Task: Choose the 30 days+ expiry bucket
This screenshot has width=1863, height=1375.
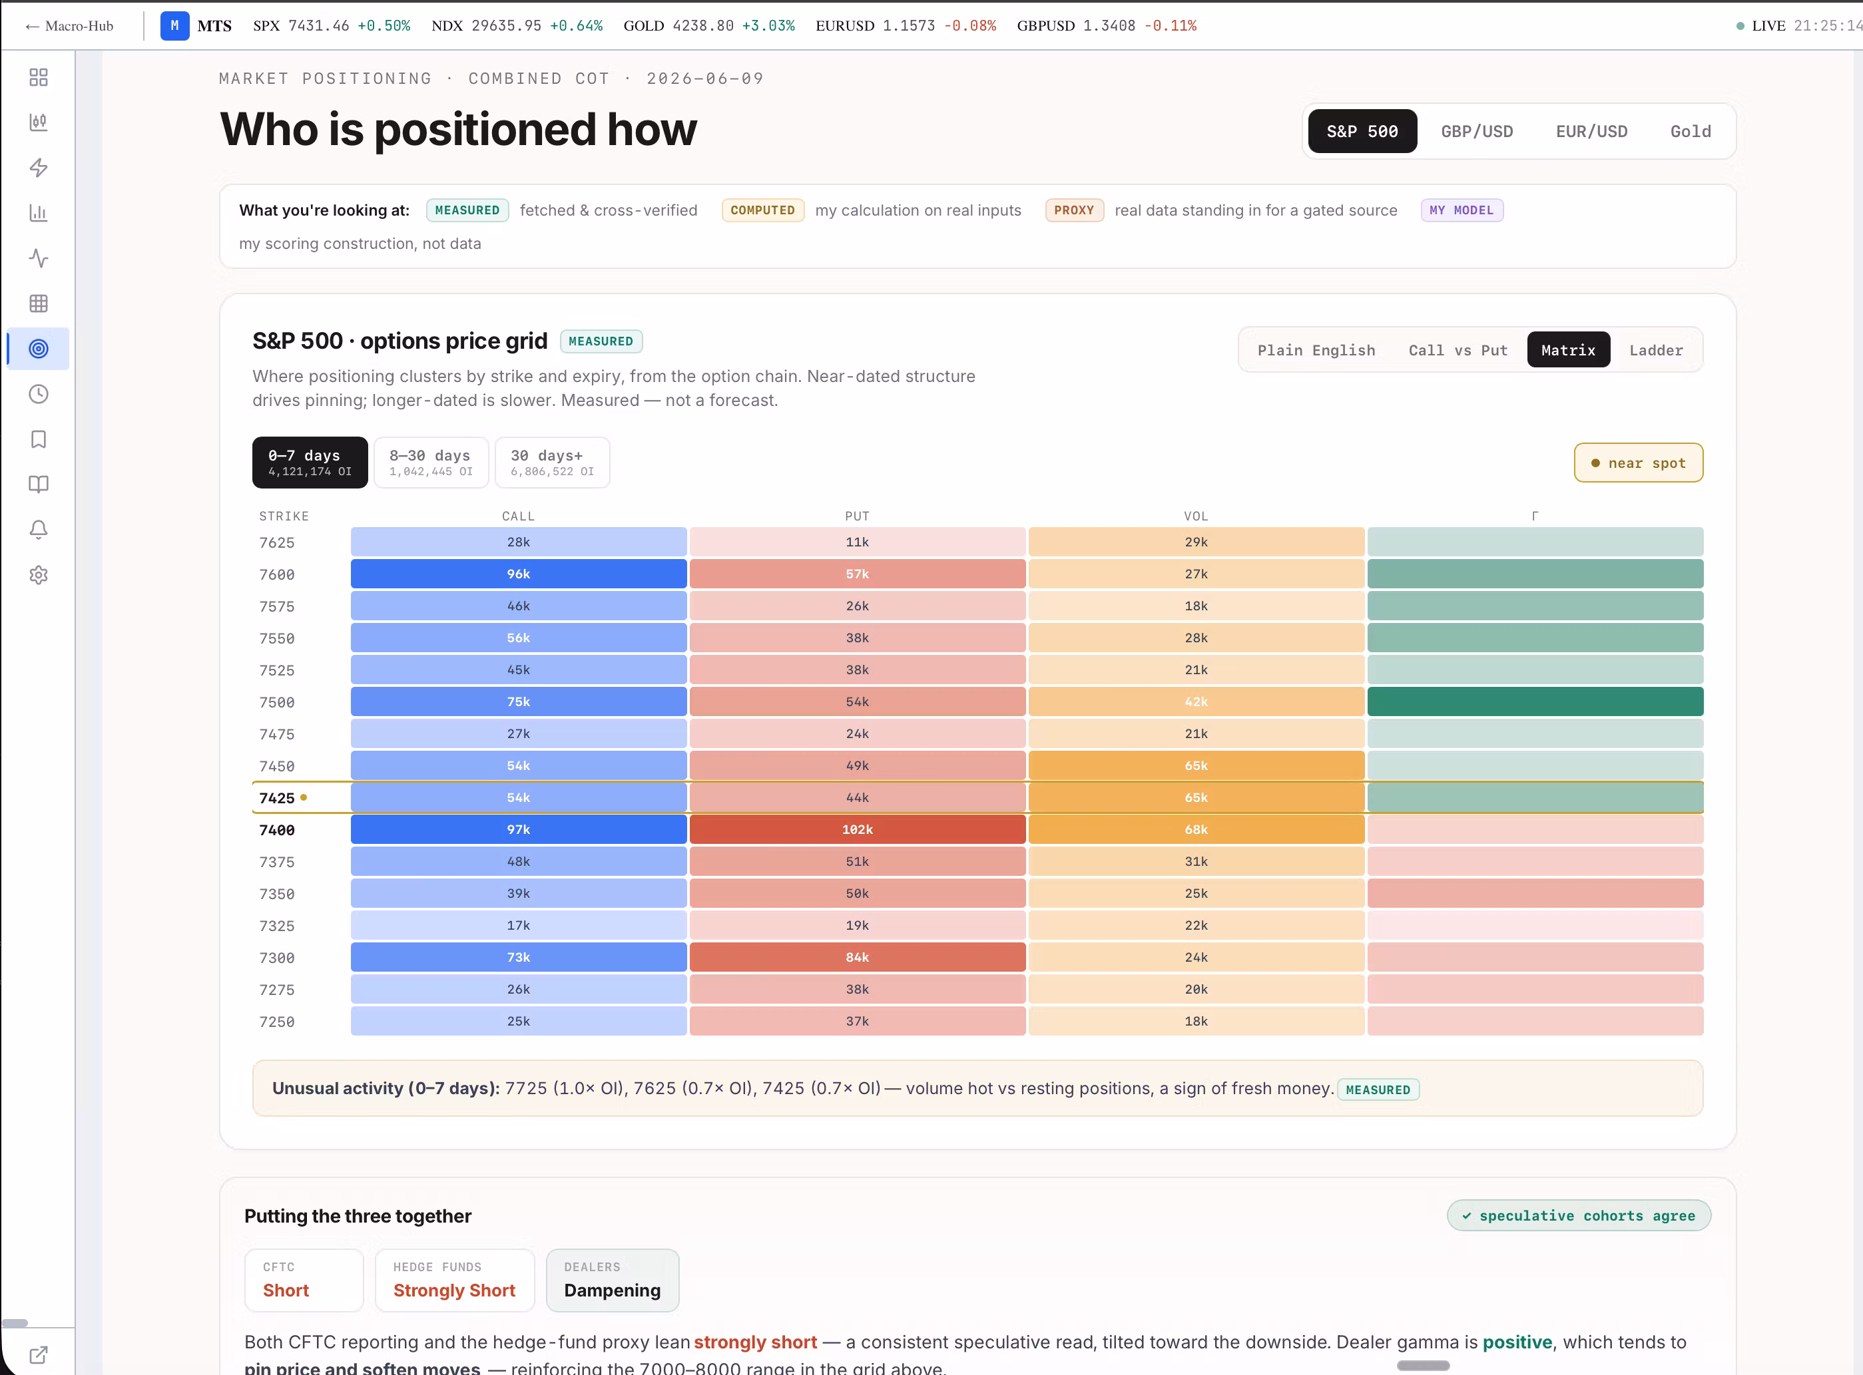Action: (552, 463)
